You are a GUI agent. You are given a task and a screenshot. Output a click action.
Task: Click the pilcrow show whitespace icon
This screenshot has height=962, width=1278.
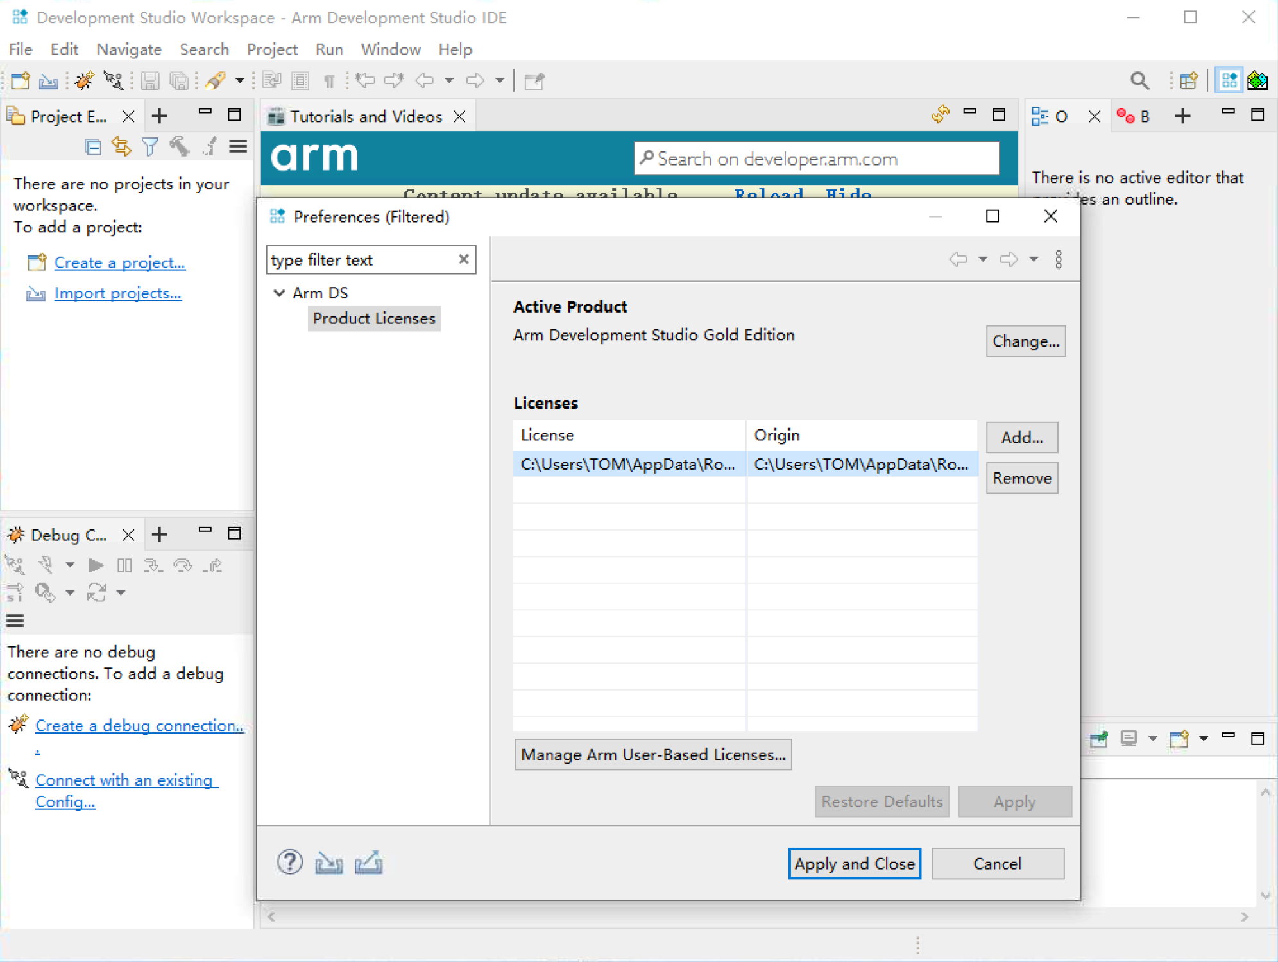[x=329, y=81]
